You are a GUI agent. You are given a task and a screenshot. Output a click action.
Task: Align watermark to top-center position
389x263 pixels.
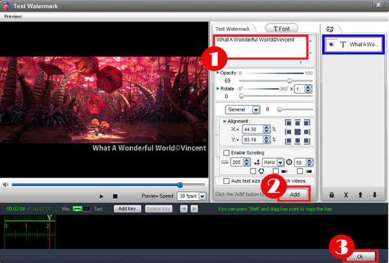tap(298, 122)
